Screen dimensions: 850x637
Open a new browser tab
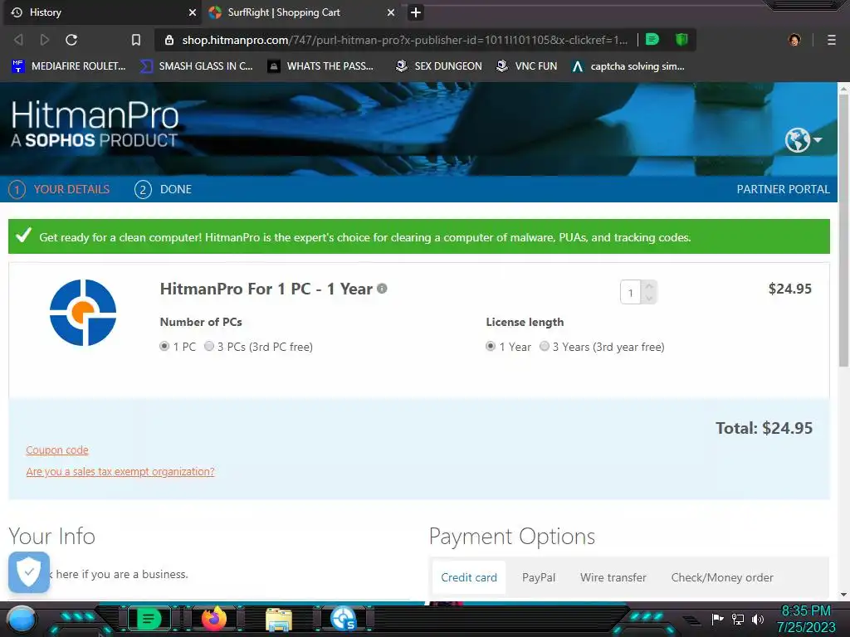416,12
